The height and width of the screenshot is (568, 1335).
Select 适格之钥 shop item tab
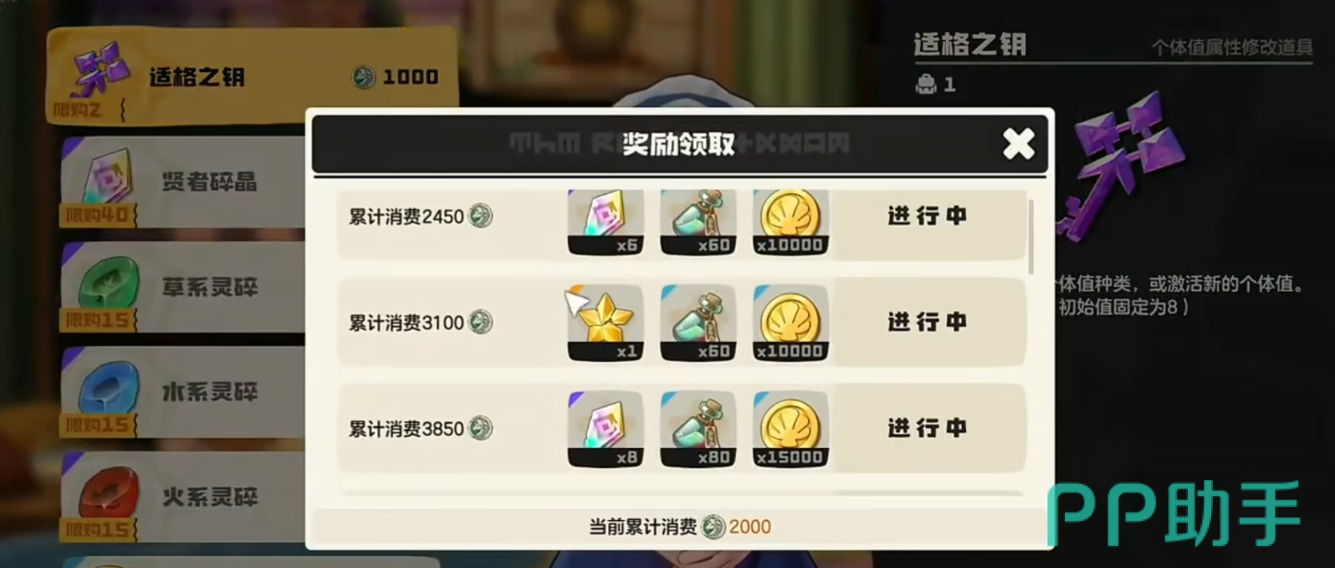coord(252,77)
